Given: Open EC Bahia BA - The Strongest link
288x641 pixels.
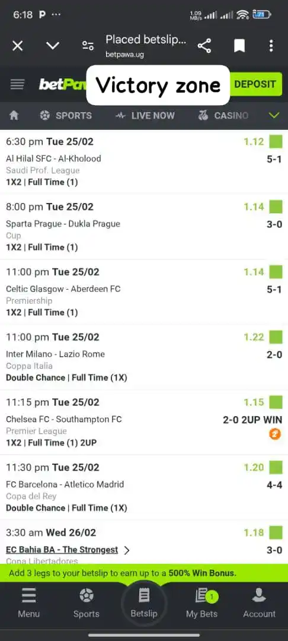Looking at the screenshot, I should point(62,550).
